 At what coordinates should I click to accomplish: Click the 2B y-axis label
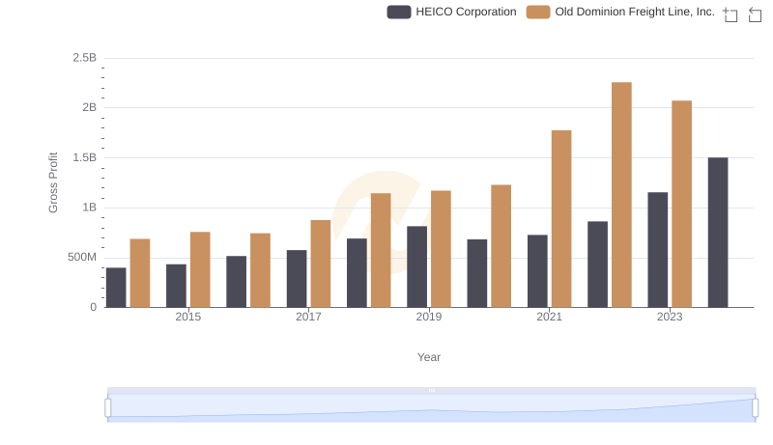[89, 107]
